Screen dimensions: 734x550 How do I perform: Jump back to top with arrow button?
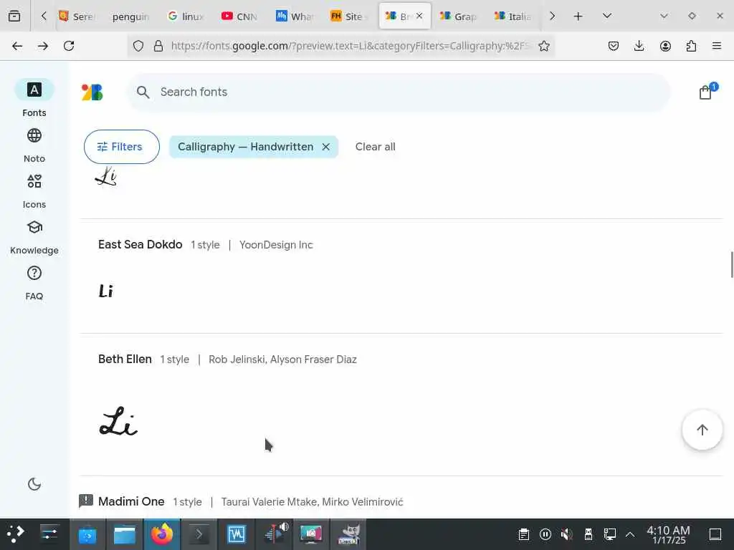pyautogui.click(x=702, y=430)
